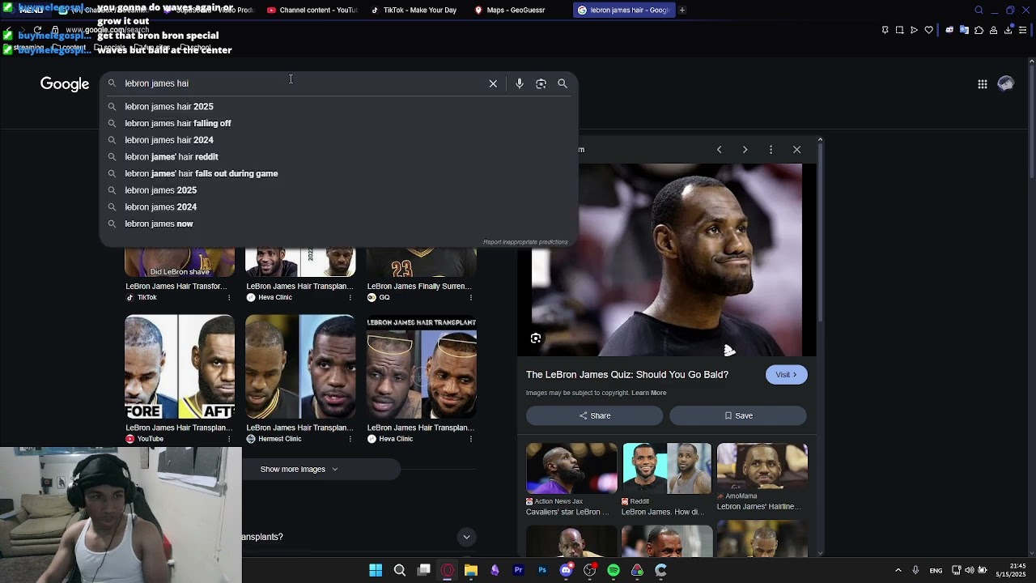This screenshot has width=1036, height=583.
Task: Open options for YouTube transplant result
Action: 230,439
